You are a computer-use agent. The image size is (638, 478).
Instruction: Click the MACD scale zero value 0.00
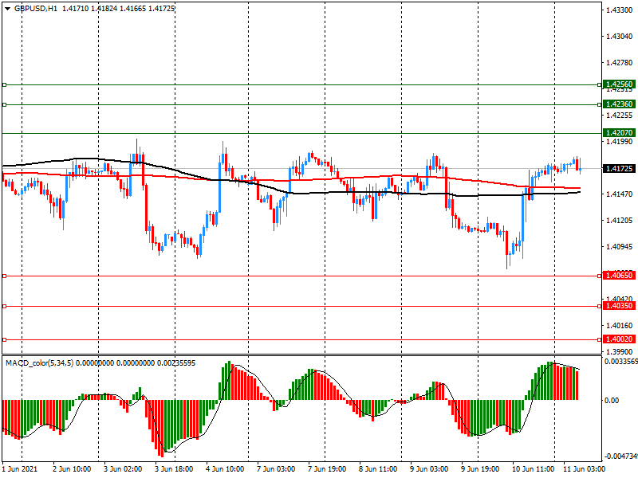tap(612, 401)
